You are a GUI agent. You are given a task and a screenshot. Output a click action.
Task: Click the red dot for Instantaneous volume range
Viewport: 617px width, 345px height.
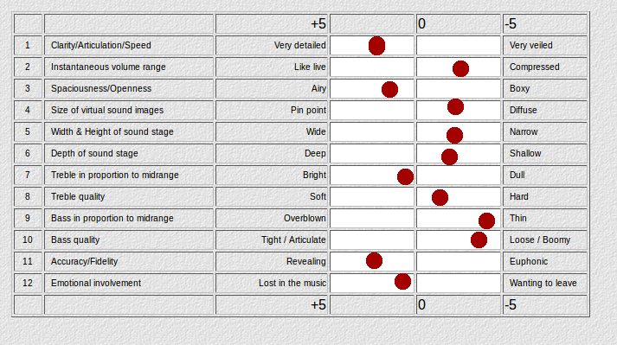[460, 69]
